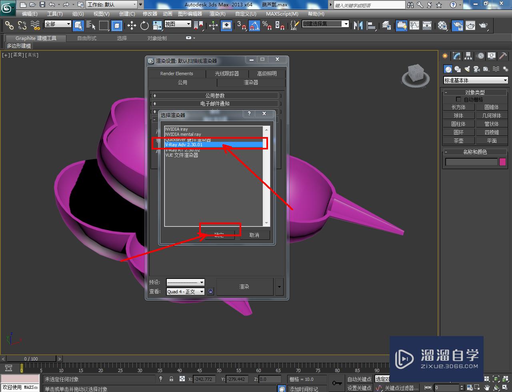Select the Lights category icon in Create panel

(467, 69)
